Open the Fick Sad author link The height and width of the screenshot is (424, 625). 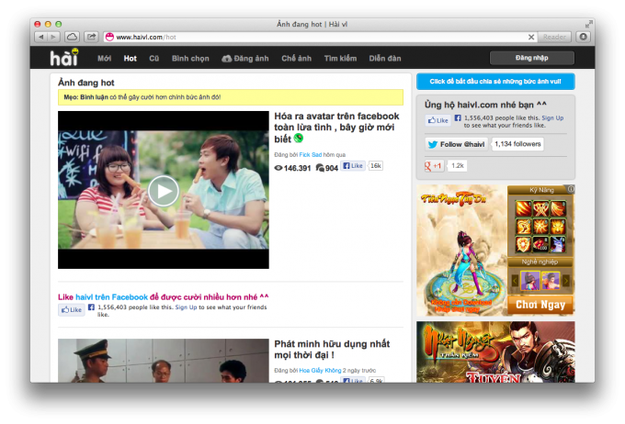point(310,155)
